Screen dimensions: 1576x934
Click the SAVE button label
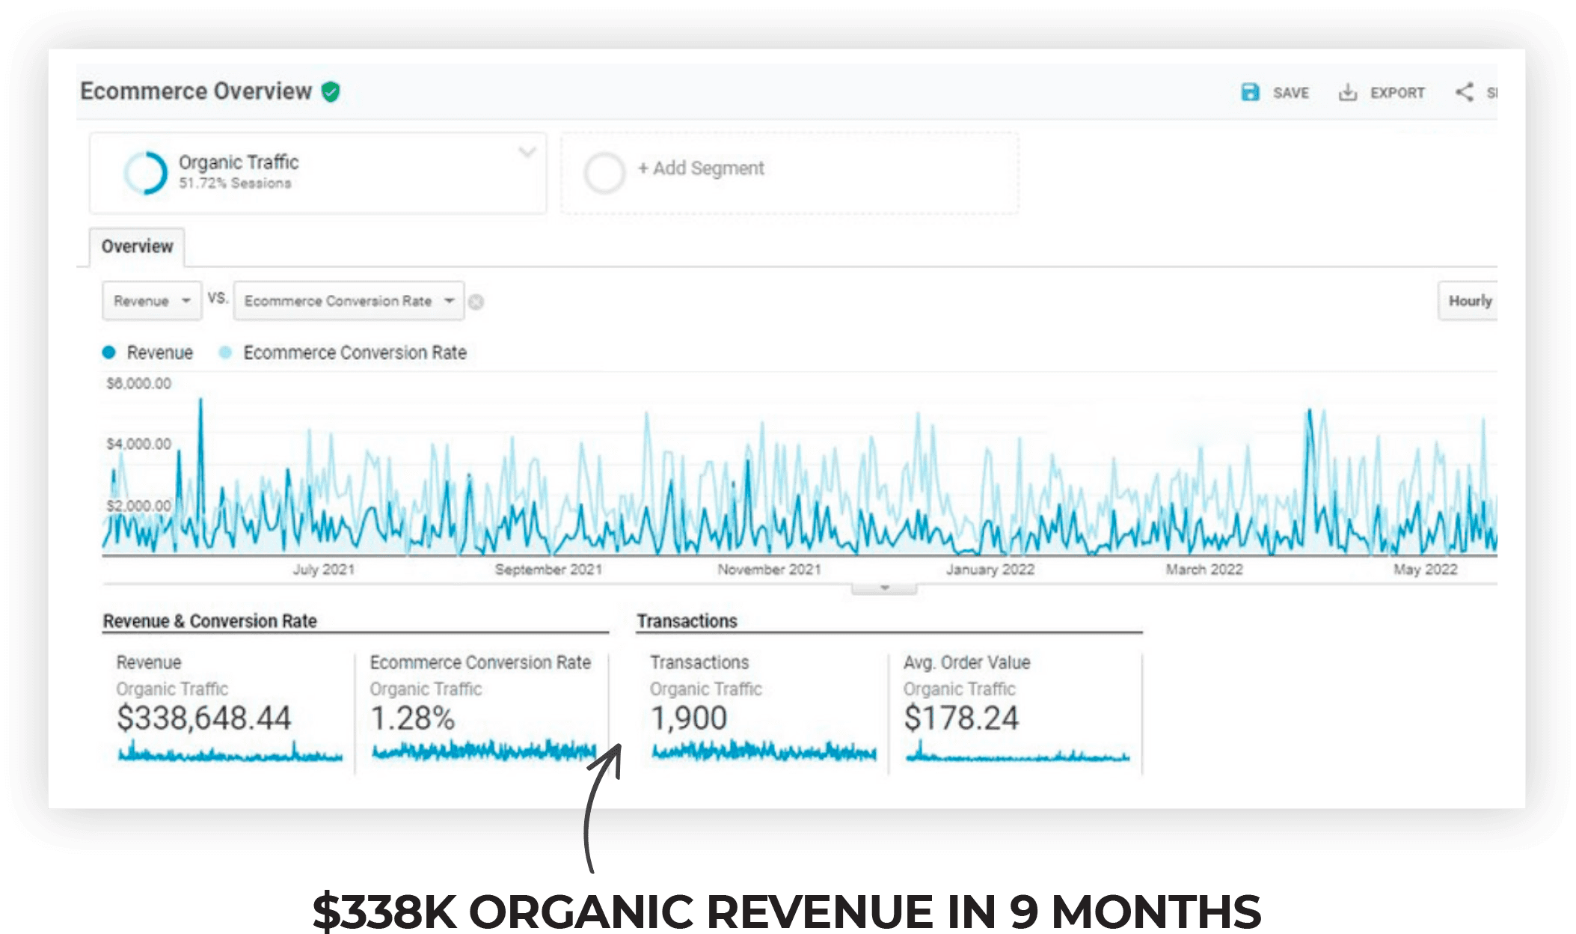pos(1291,93)
